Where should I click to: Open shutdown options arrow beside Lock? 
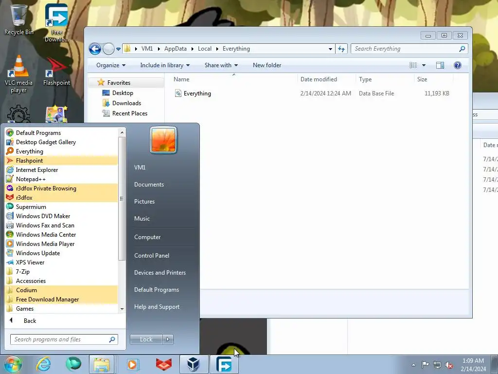coord(168,339)
